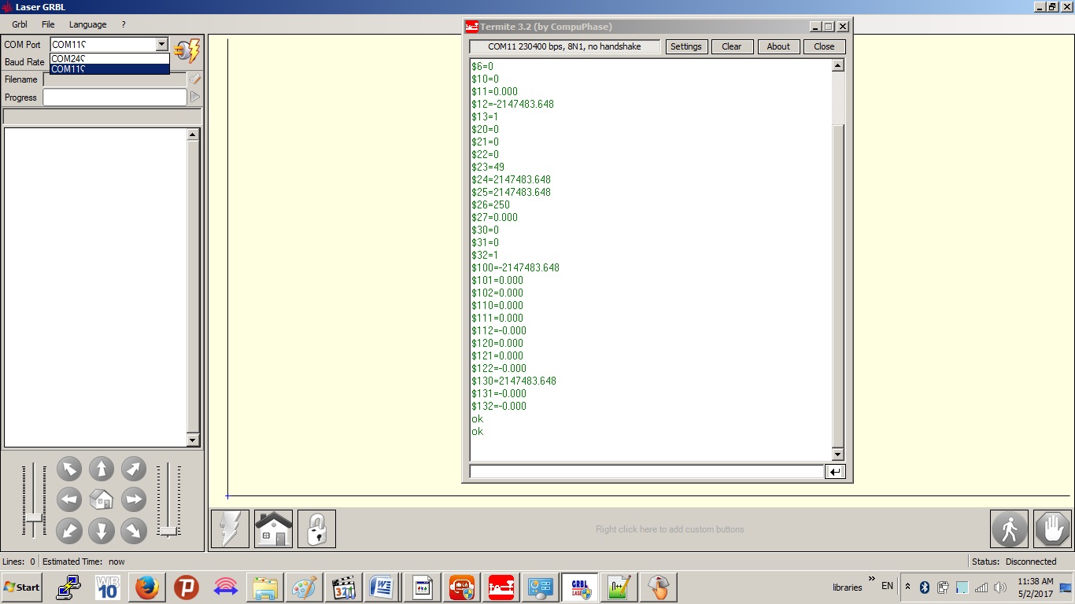Click the EN language indicator
This screenshot has width=1075, height=604.
887,586
